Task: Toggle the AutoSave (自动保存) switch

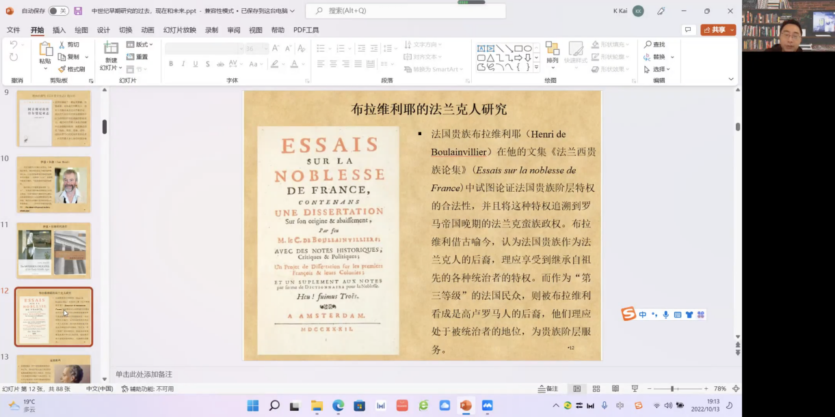Action: (x=58, y=11)
